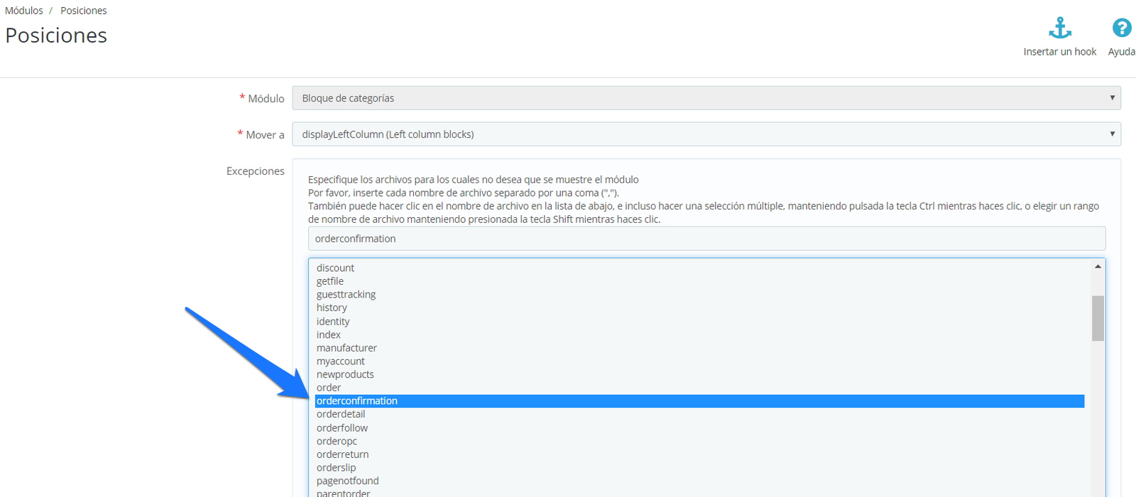The image size is (1136, 497).
Task: Choose orderdetail from the list
Action: (341, 414)
